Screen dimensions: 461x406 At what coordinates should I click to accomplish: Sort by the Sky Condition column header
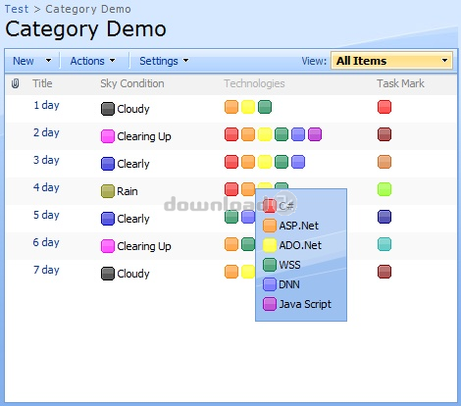tap(132, 83)
